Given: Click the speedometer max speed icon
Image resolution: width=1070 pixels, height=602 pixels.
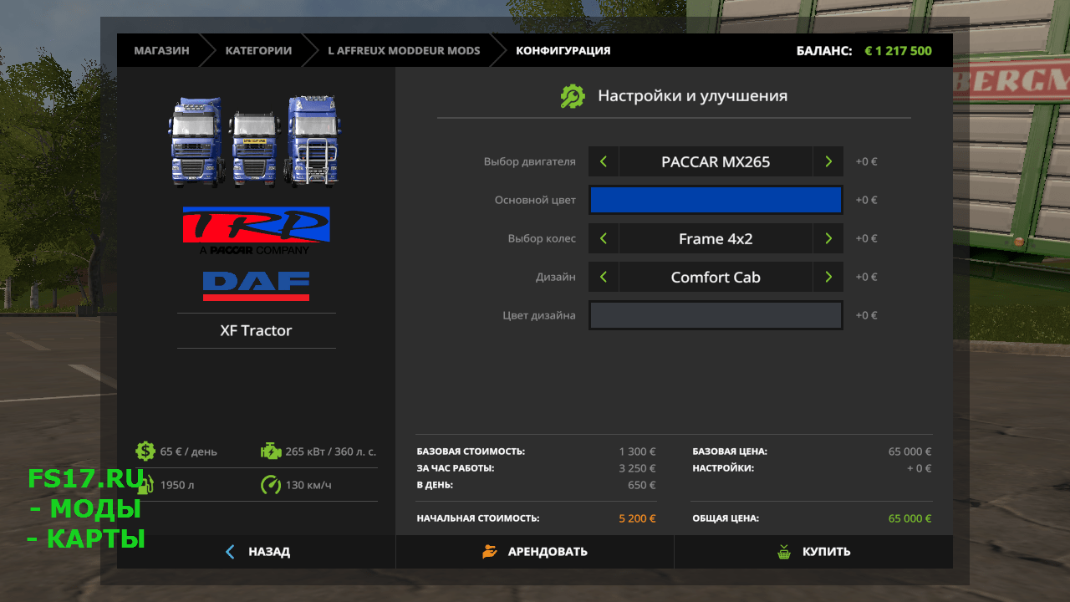Looking at the screenshot, I should [271, 485].
